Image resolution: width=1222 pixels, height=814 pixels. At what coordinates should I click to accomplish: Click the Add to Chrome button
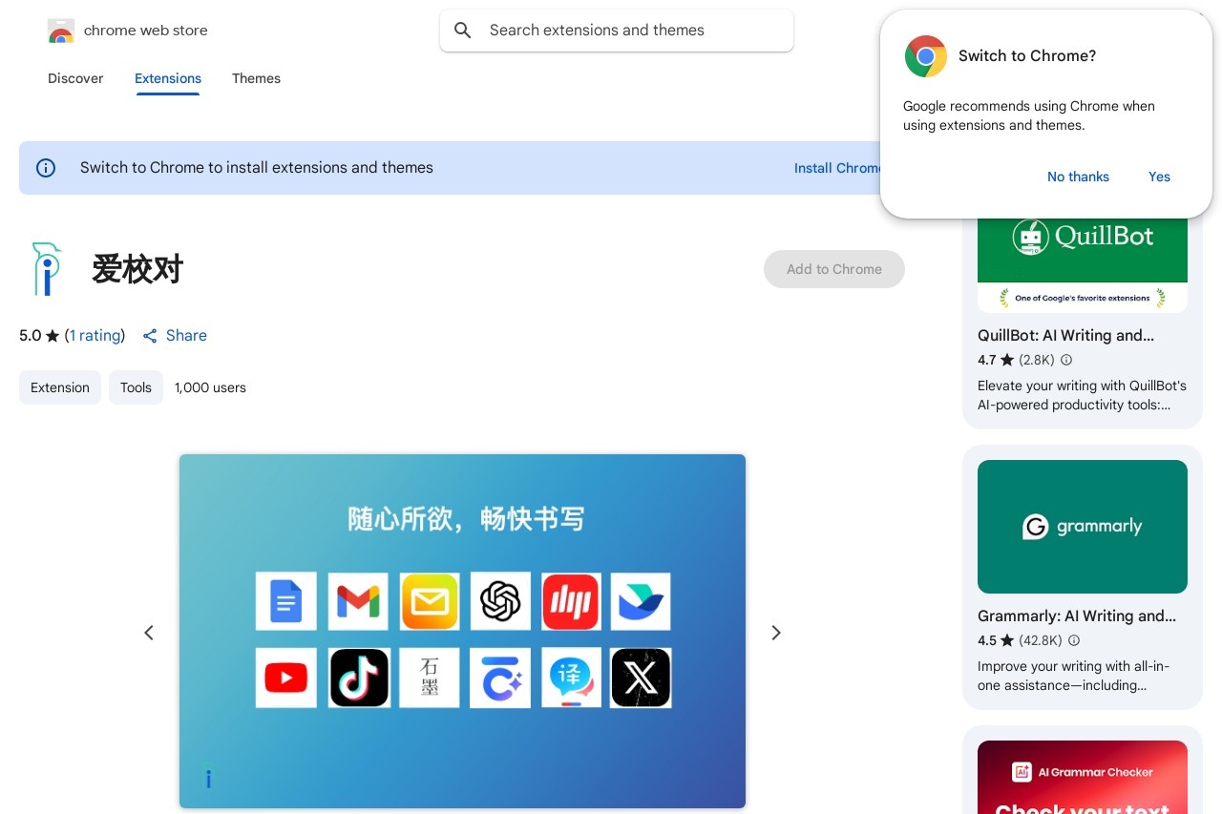(834, 269)
